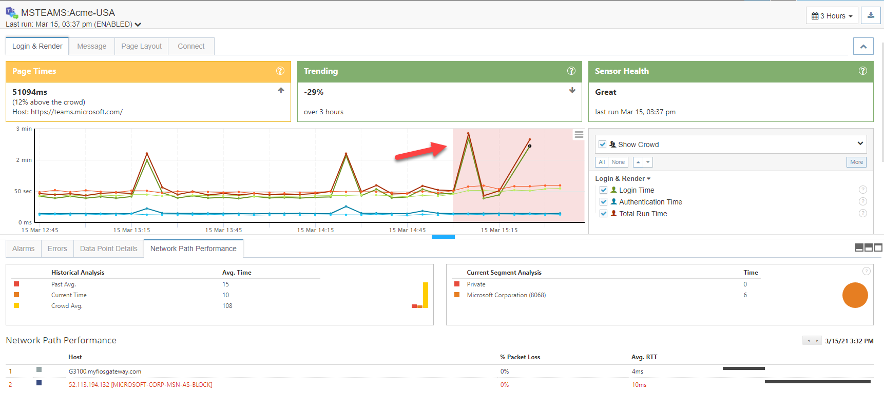
Task: Click the MS Teams application icon
Action: point(12,12)
